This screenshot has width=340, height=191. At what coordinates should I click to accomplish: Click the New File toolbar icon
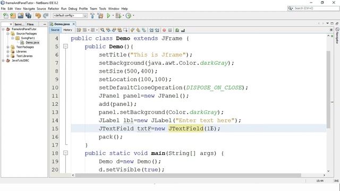click(x=6, y=15)
